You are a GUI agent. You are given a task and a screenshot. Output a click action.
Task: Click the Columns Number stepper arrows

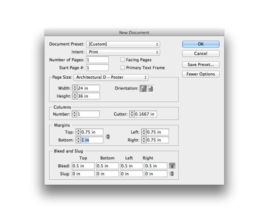[75, 114]
